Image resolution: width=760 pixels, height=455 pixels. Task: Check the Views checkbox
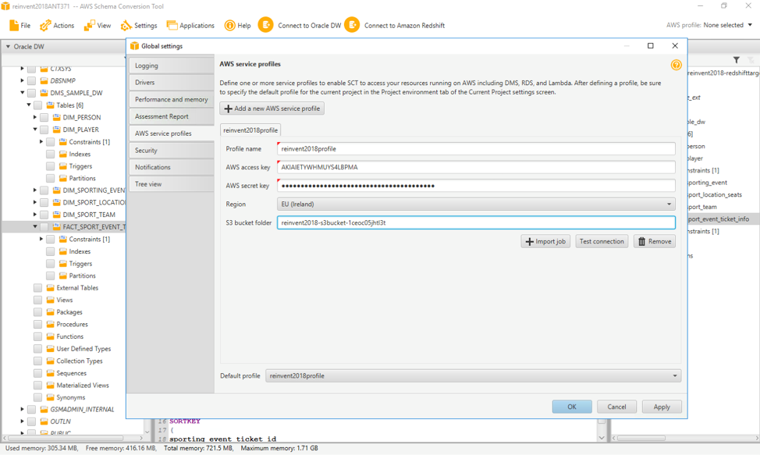(x=37, y=300)
